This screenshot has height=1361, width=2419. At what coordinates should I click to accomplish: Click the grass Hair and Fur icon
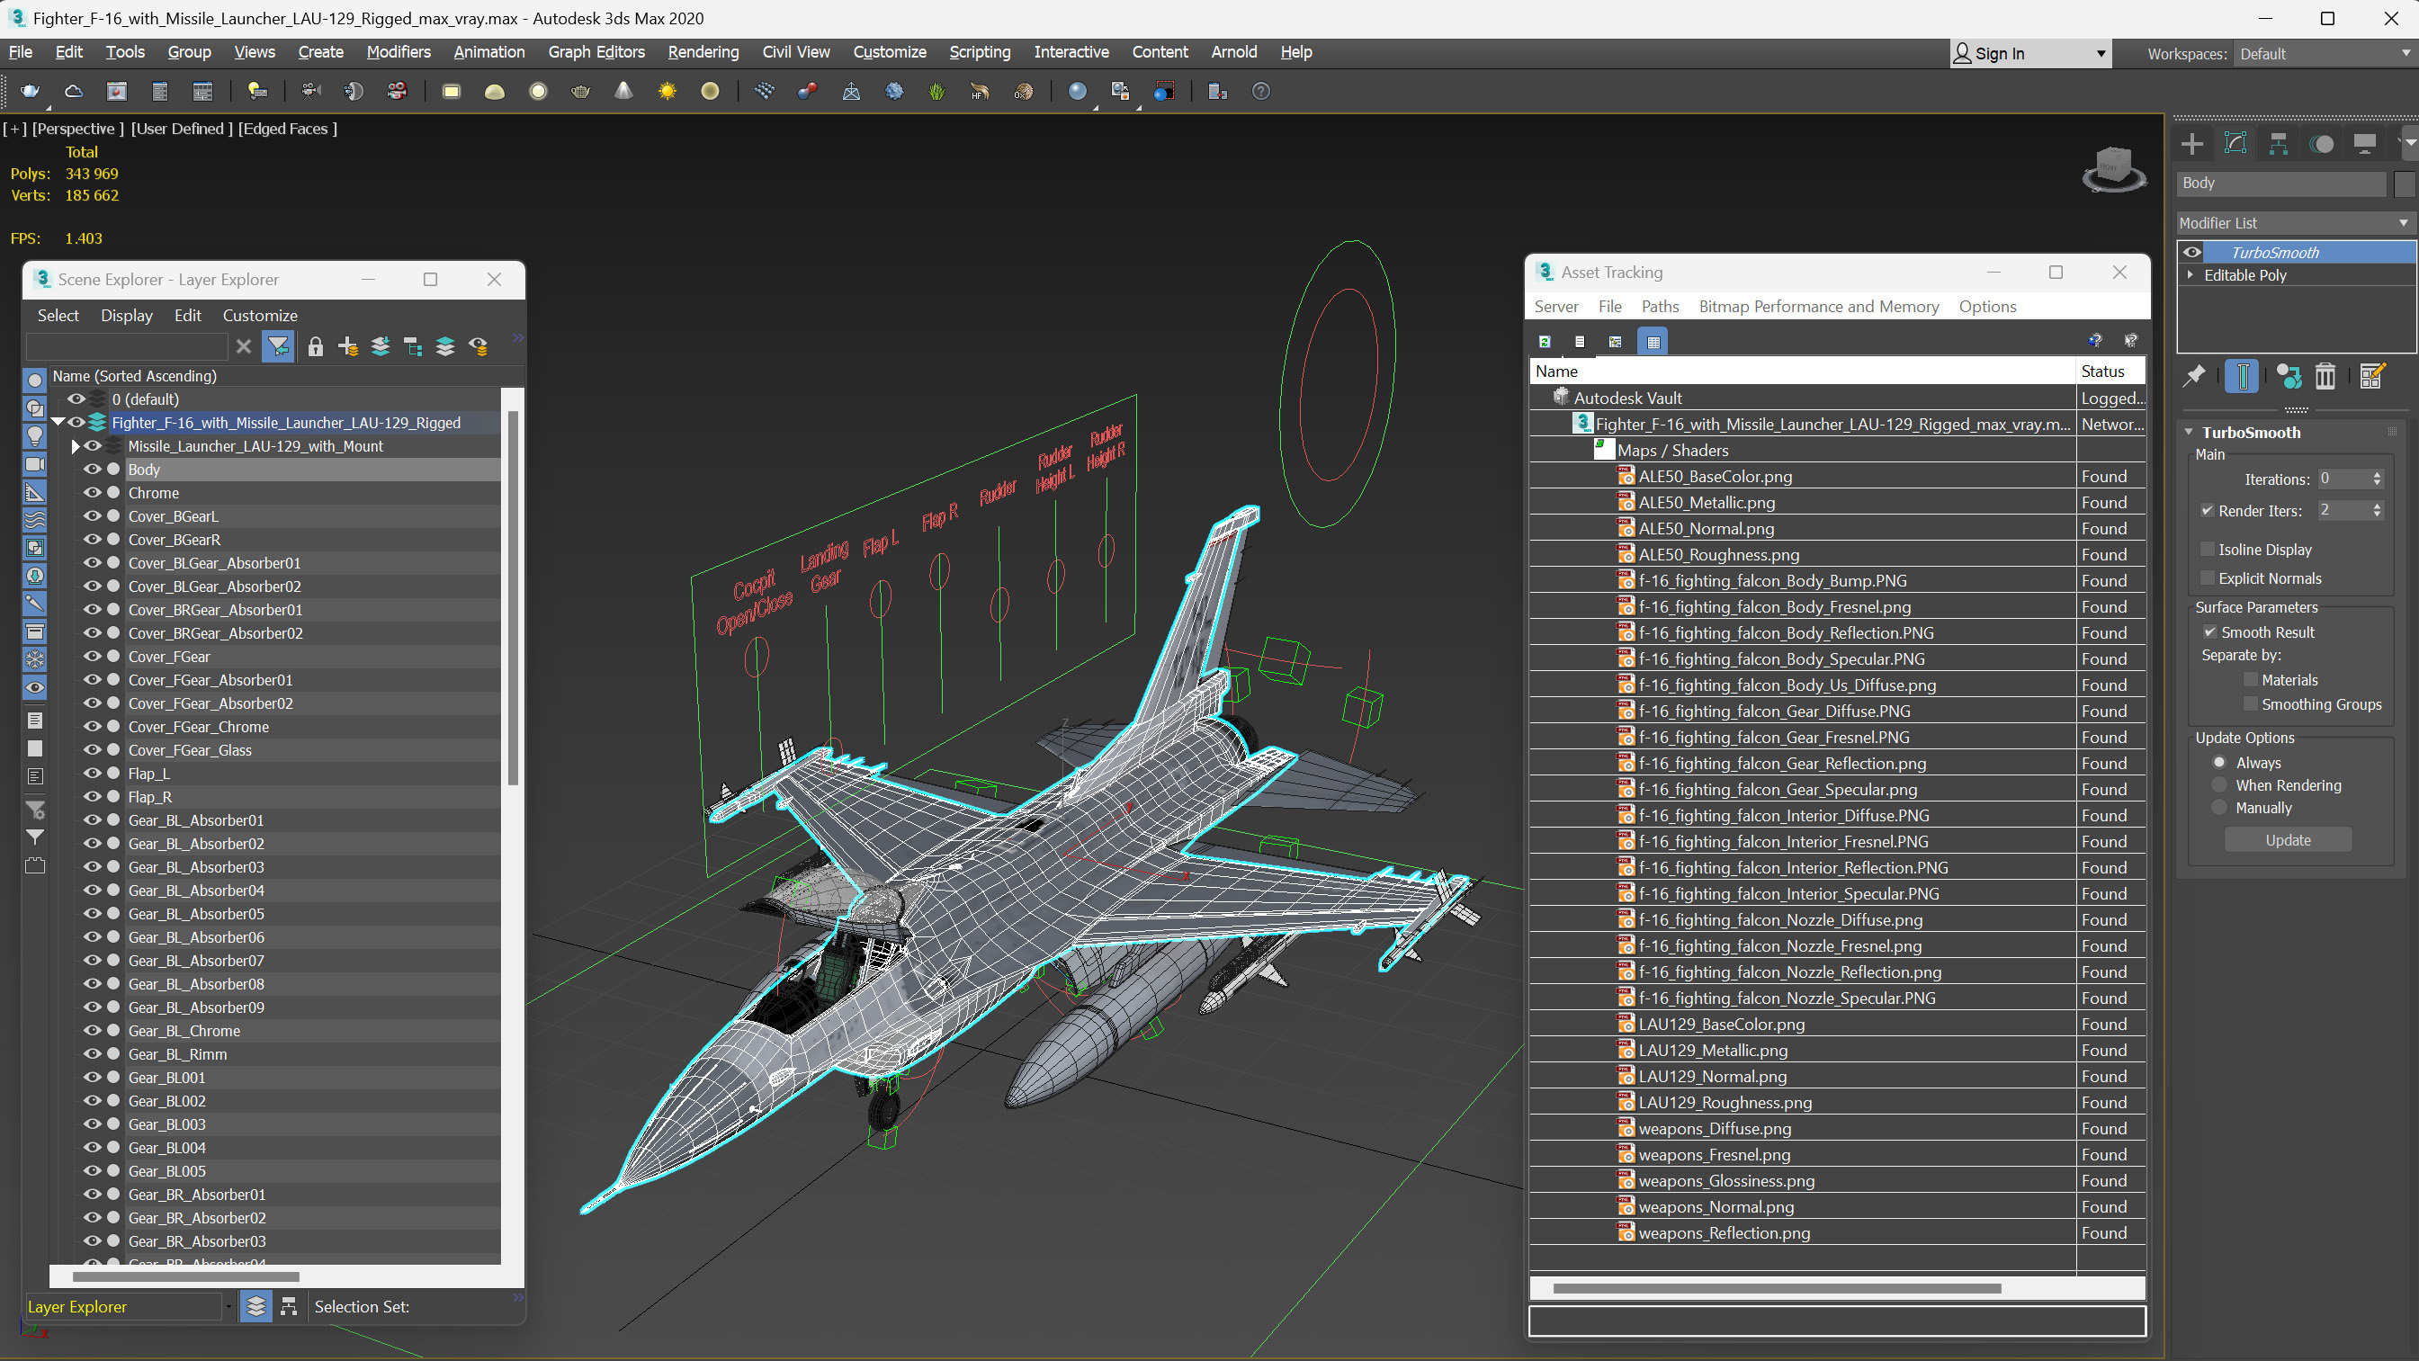tap(936, 91)
